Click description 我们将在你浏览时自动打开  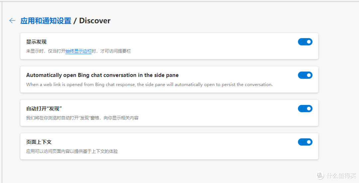pos(82,118)
